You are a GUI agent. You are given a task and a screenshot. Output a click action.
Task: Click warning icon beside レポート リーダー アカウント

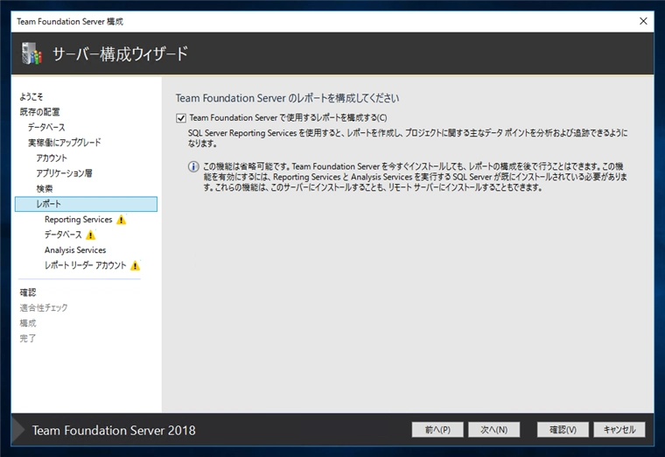pos(135,265)
